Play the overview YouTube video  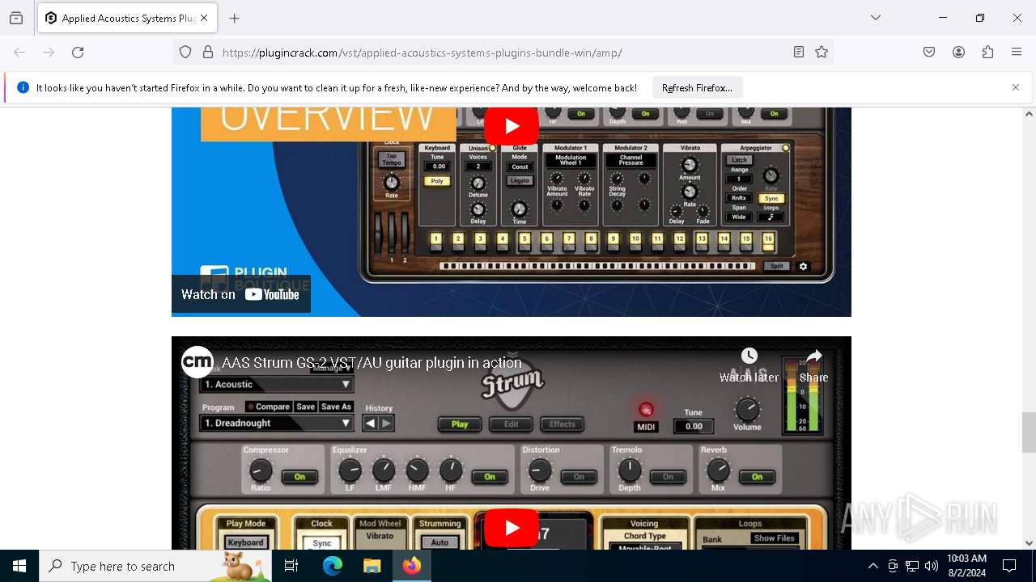tap(512, 126)
